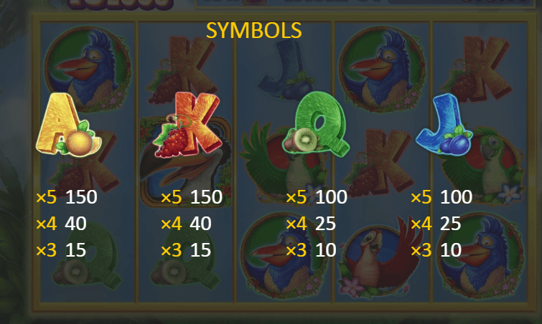Select the red parrot symbol on reel four
Viewport: 542px width, 324px height.
tap(382, 257)
